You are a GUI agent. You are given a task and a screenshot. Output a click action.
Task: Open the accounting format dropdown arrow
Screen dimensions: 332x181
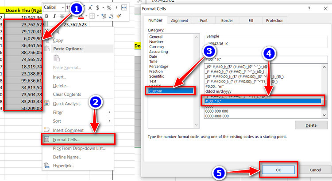click(x=103, y=8)
